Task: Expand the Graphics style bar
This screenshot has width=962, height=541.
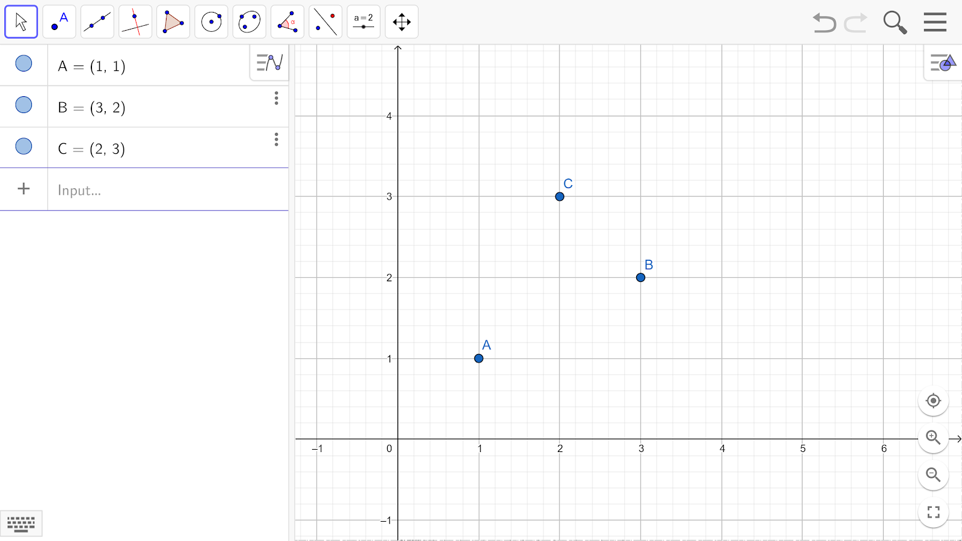Action: coord(942,63)
